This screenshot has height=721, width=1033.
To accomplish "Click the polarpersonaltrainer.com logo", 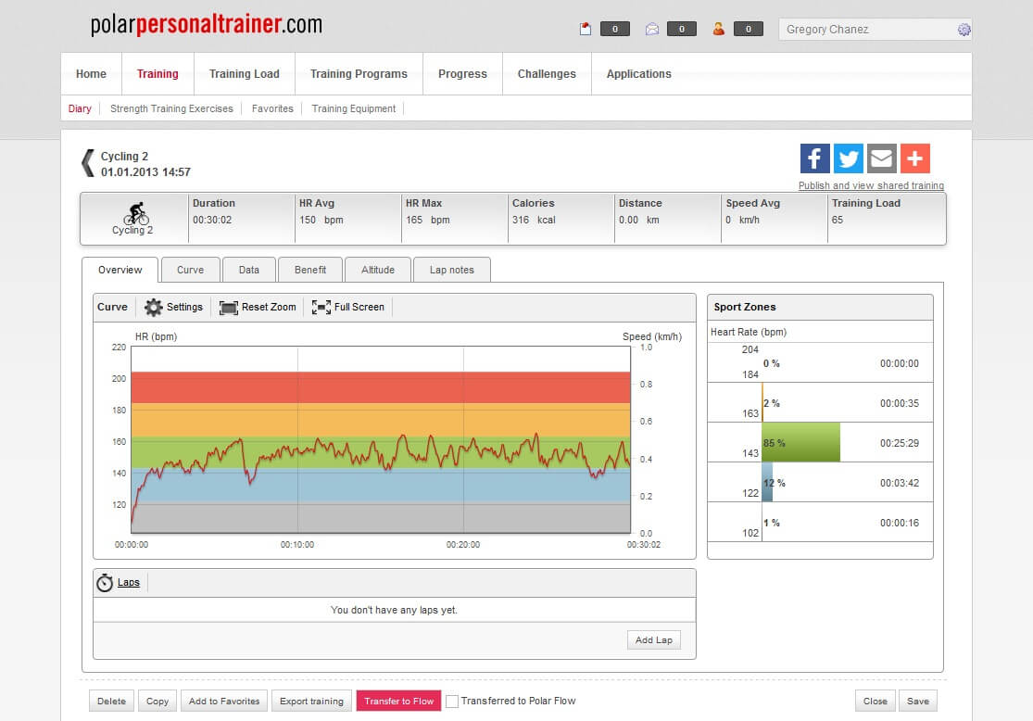I will (207, 24).
